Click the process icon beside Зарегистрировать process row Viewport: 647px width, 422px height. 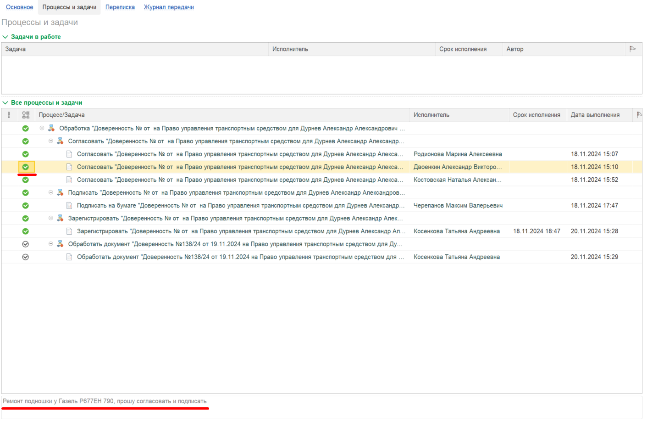click(x=60, y=218)
